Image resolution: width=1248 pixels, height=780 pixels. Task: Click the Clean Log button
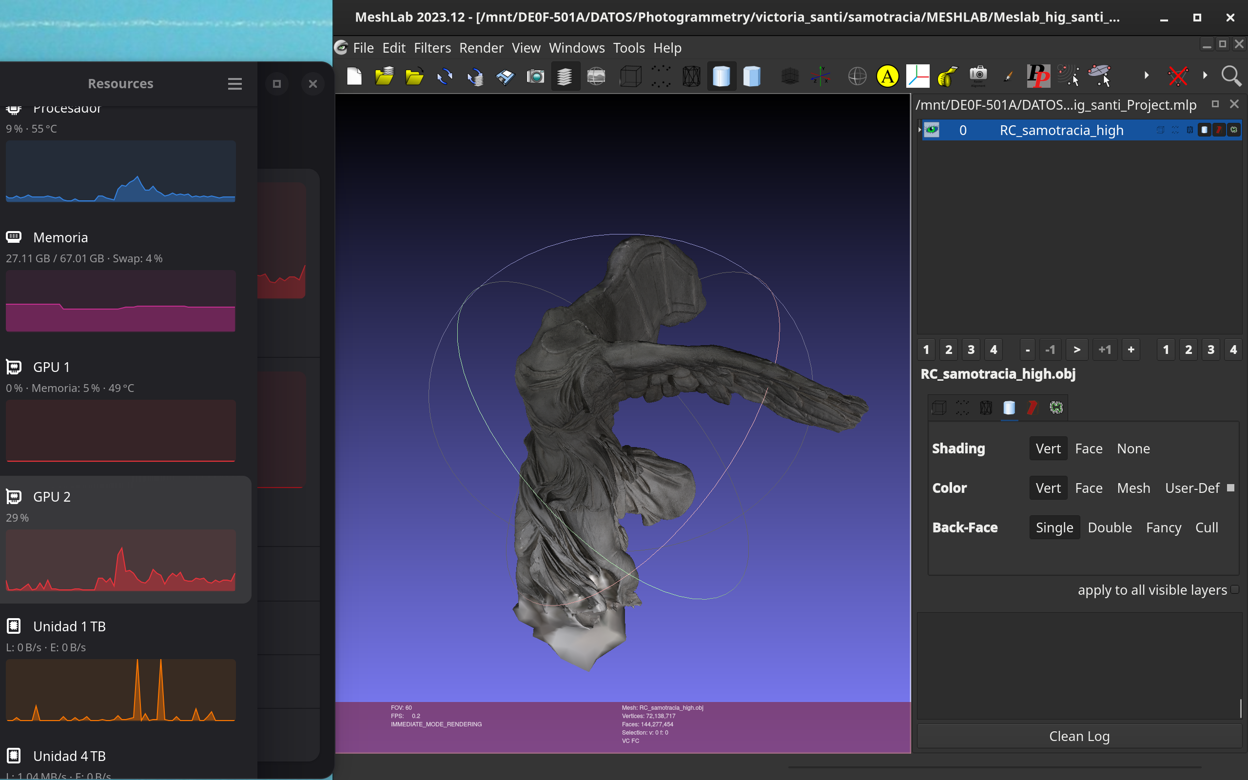tap(1079, 736)
